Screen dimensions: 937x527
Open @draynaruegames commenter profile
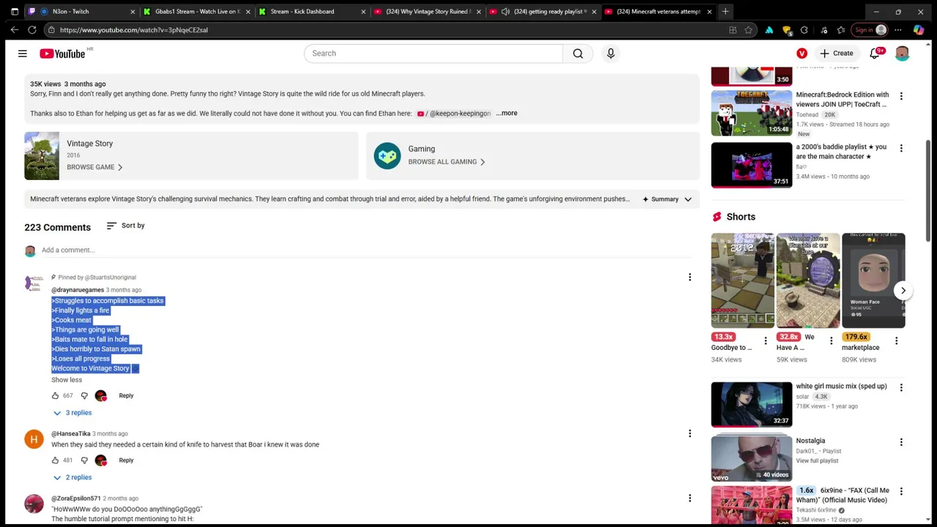pos(78,290)
